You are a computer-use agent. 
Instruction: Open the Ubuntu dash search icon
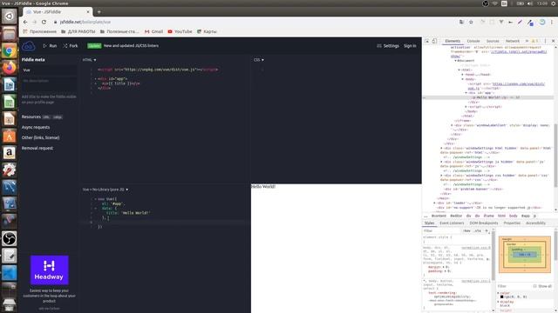click(x=10, y=17)
